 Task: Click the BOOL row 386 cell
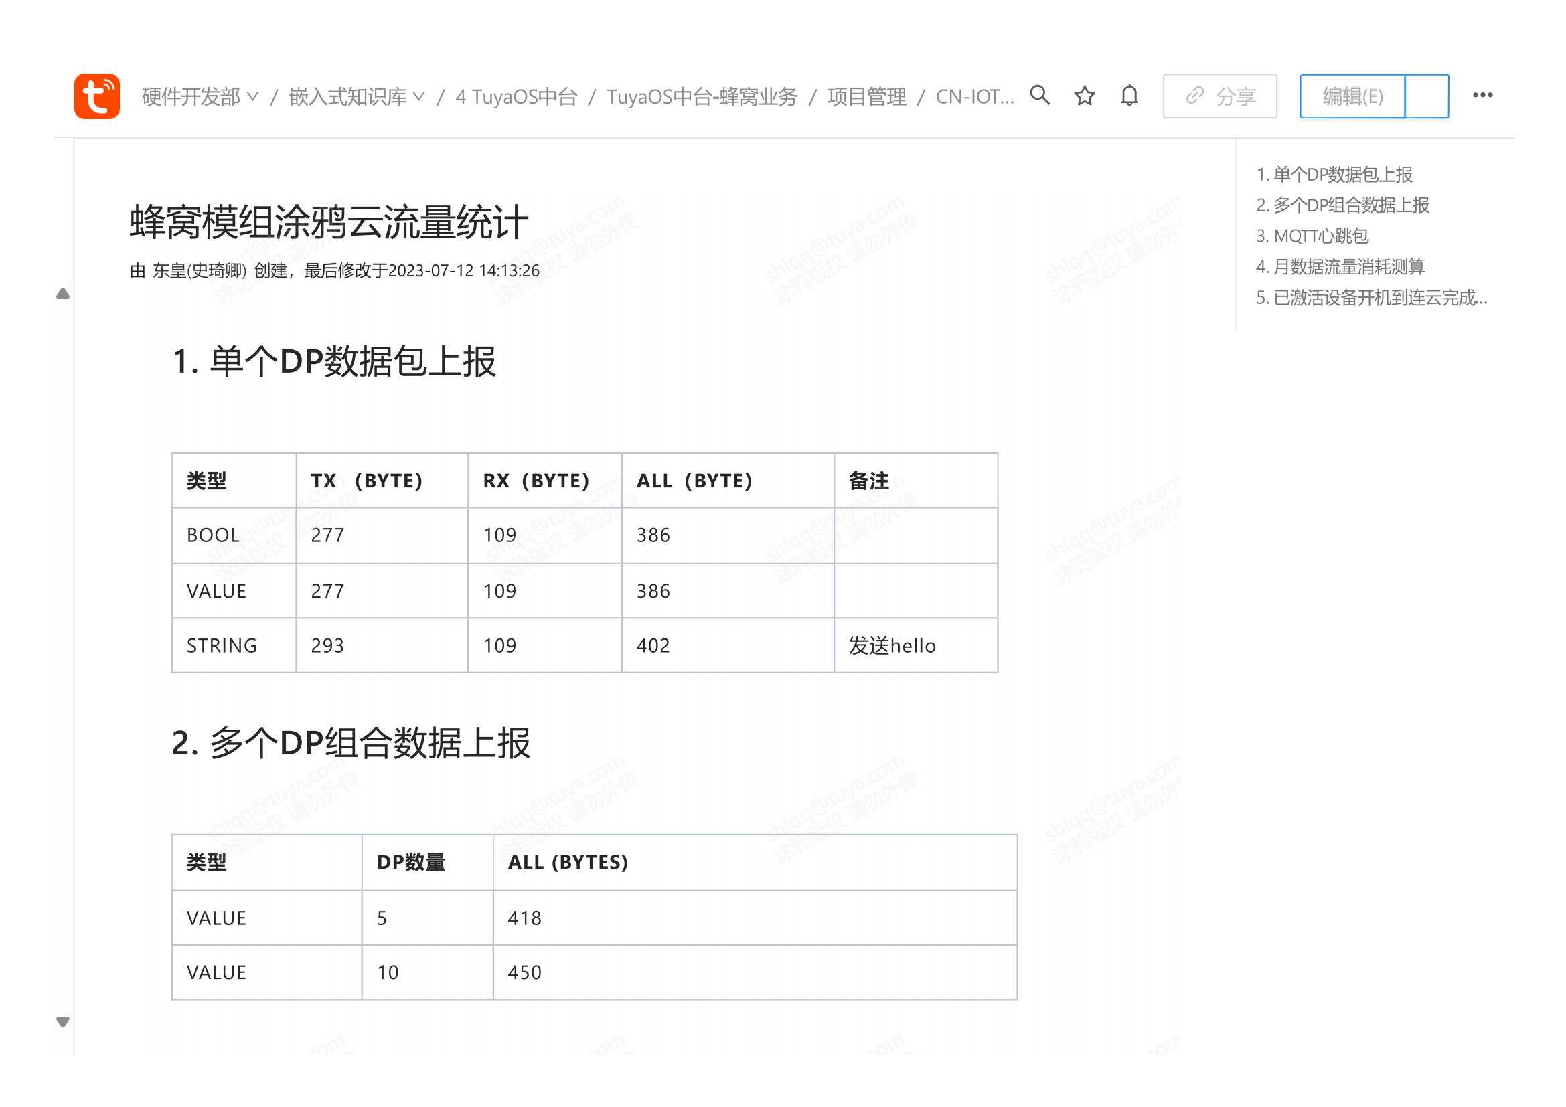(728, 535)
